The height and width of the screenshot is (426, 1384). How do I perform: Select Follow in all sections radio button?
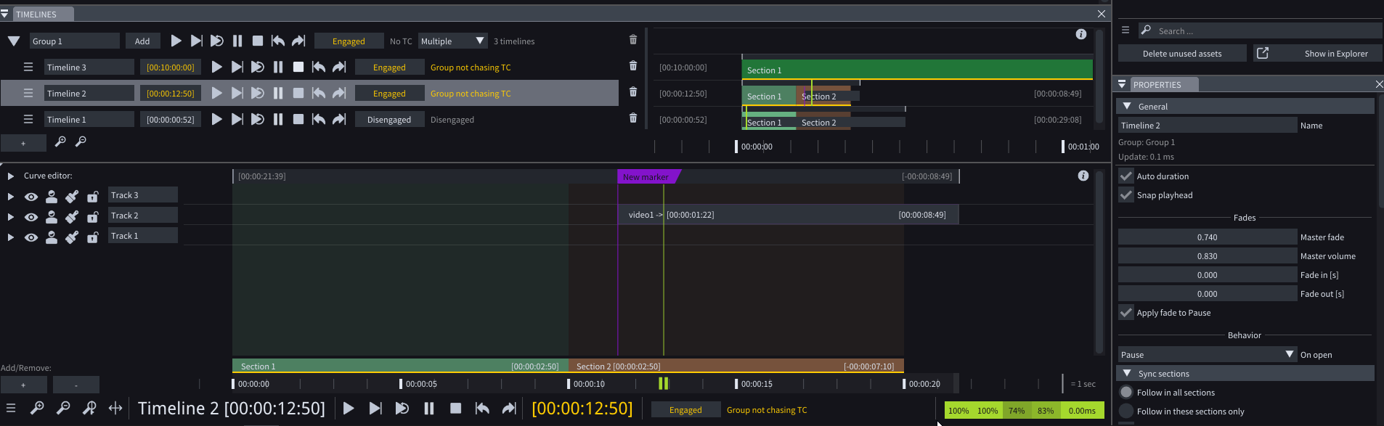point(1126,393)
